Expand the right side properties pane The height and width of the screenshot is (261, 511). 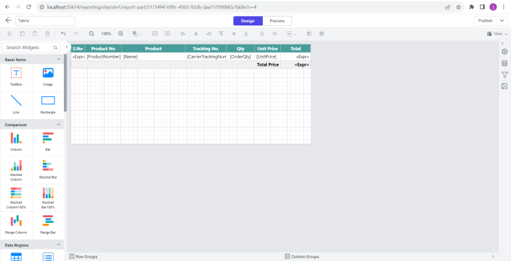pos(502,43)
